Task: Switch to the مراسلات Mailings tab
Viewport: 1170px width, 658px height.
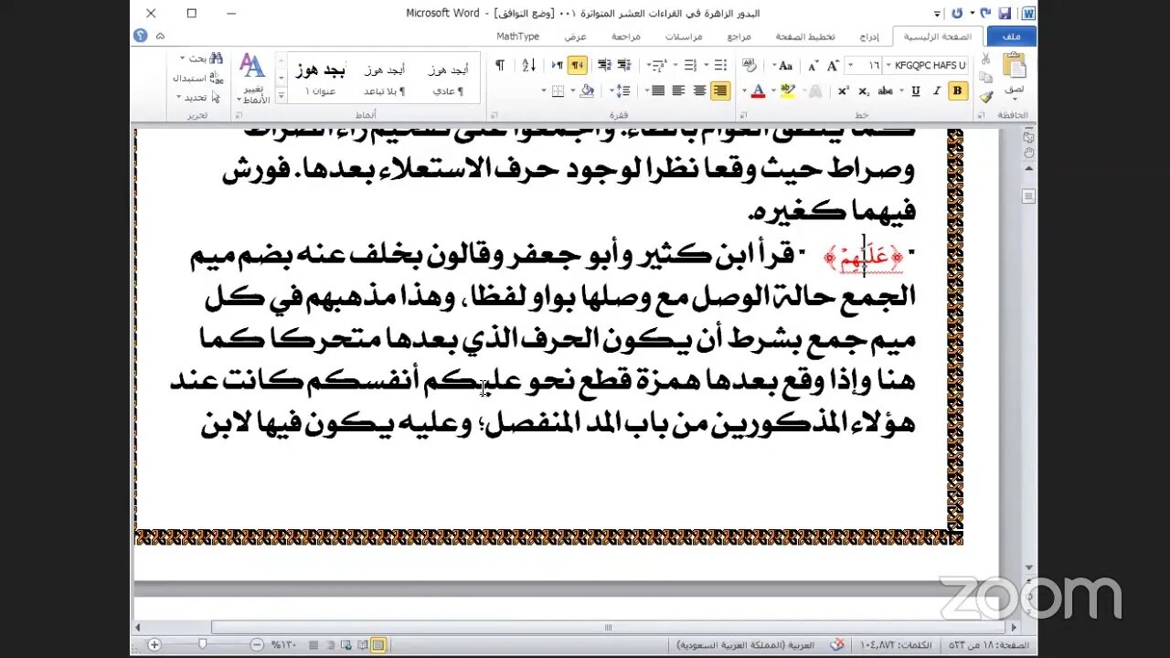Action: (684, 37)
